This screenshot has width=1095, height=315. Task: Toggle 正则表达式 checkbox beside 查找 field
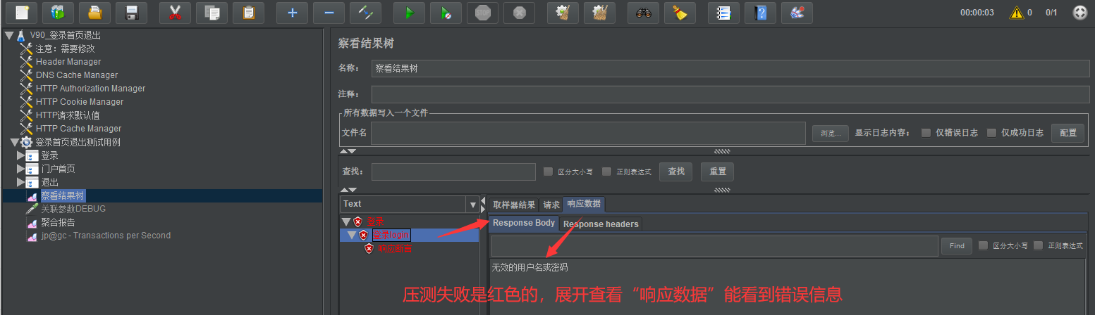(x=606, y=172)
